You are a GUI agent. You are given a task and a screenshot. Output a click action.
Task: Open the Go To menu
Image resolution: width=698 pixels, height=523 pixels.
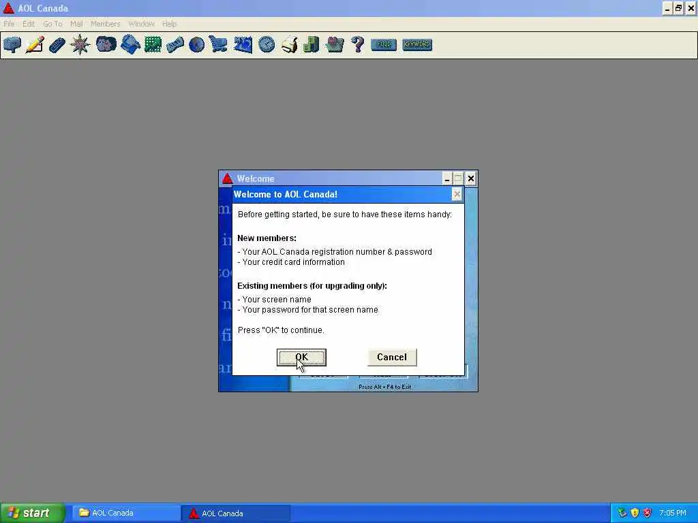pyautogui.click(x=52, y=24)
